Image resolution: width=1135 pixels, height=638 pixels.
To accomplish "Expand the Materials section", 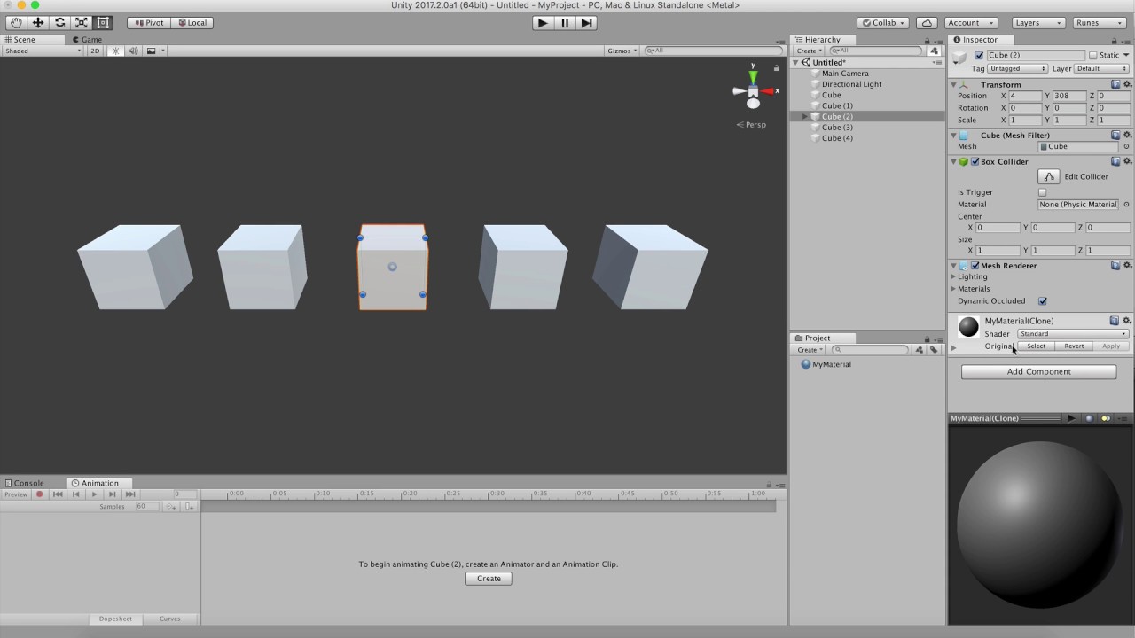I will pos(953,289).
